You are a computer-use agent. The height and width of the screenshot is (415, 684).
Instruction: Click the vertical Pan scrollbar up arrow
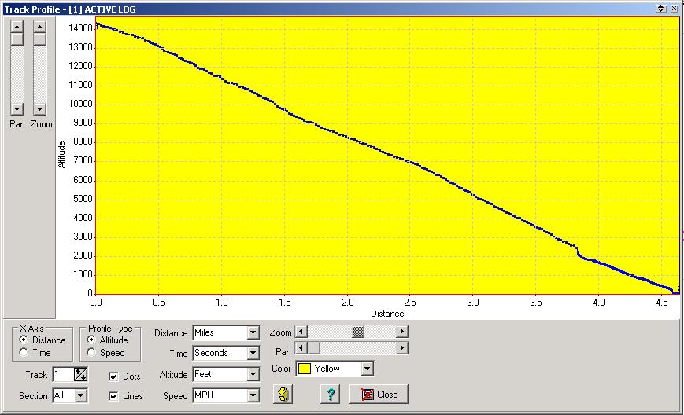(x=17, y=25)
